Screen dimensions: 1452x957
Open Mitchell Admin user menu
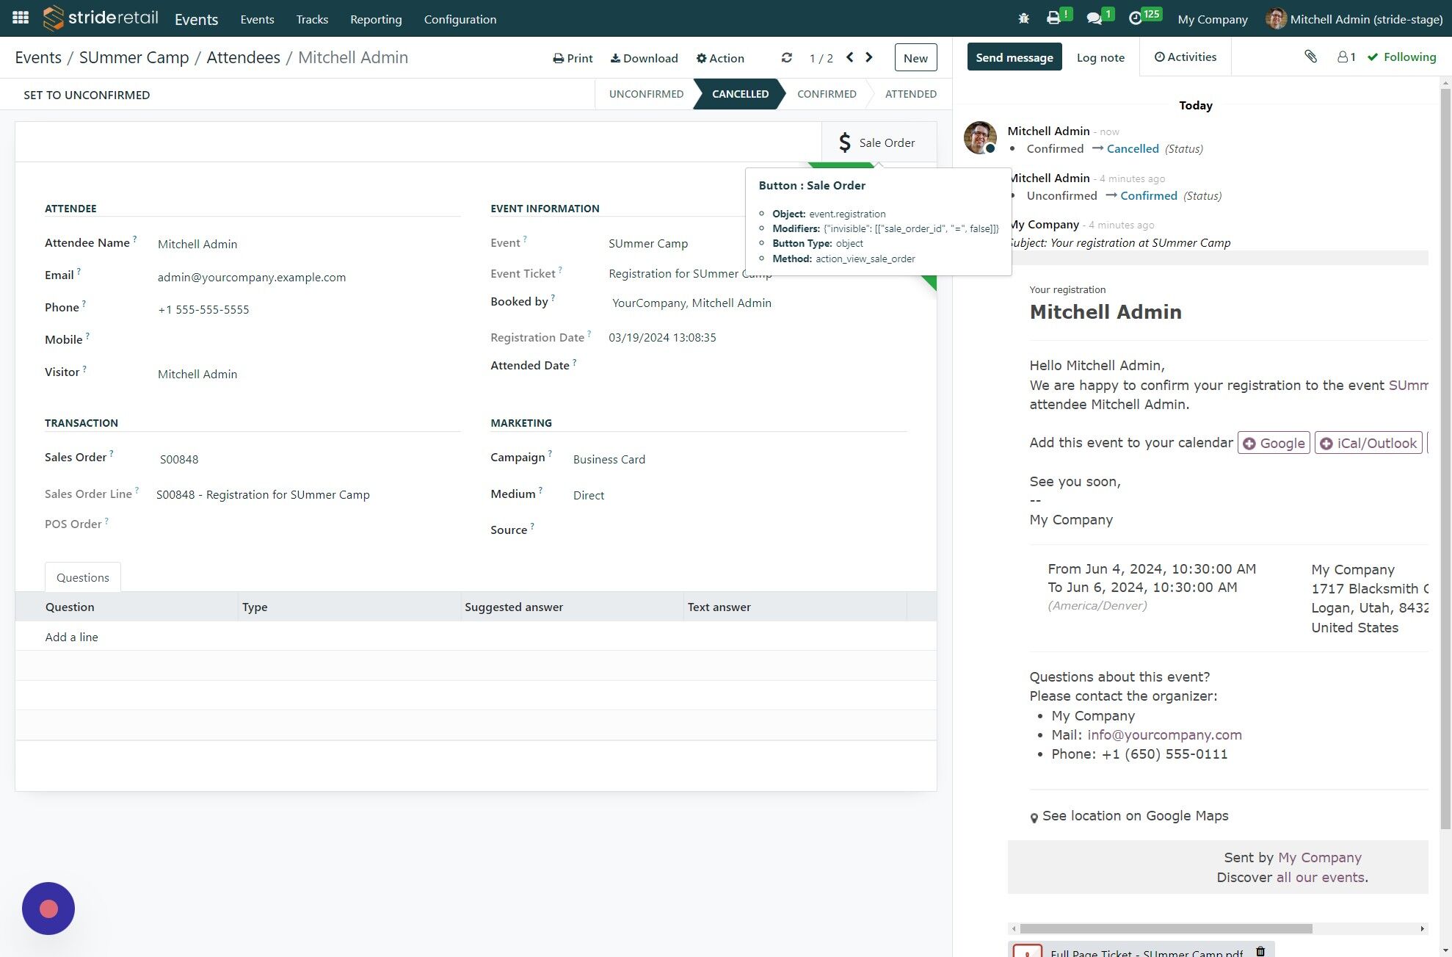pyautogui.click(x=1354, y=19)
